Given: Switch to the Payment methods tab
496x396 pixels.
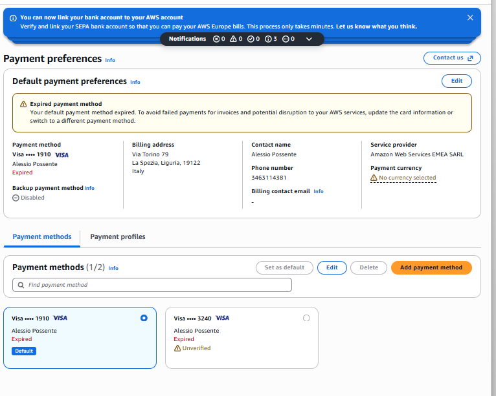Looking at the screenshot, I should (41, 236).
